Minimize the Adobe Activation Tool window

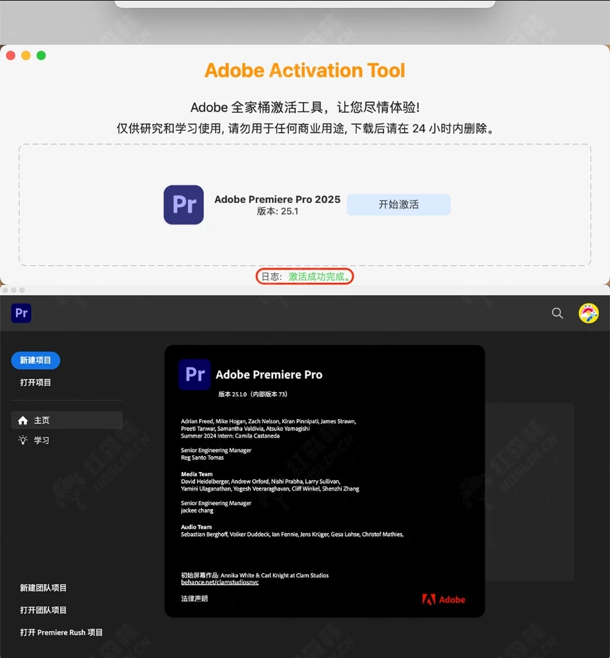pos(26,55)
